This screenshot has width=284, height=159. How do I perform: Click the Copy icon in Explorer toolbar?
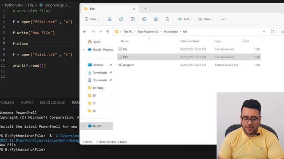121,19
